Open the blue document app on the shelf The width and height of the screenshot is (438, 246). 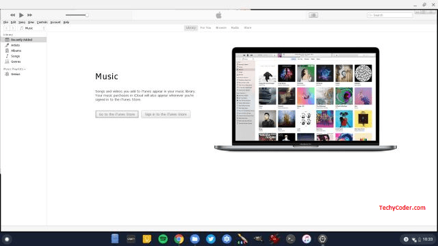coord(115,239)
